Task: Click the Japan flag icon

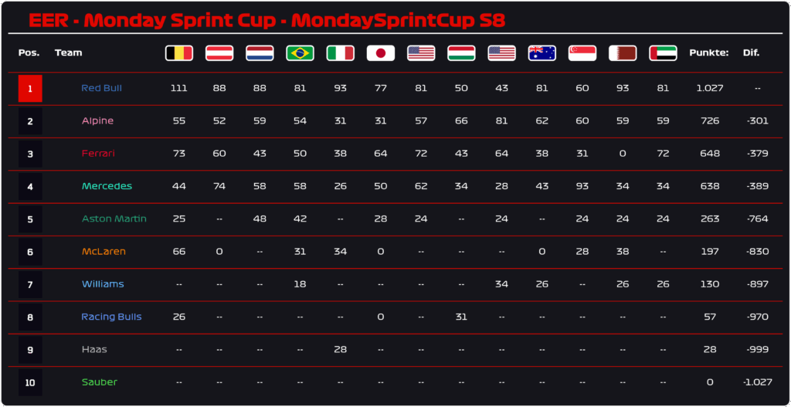Action: (x=381, y=53)
